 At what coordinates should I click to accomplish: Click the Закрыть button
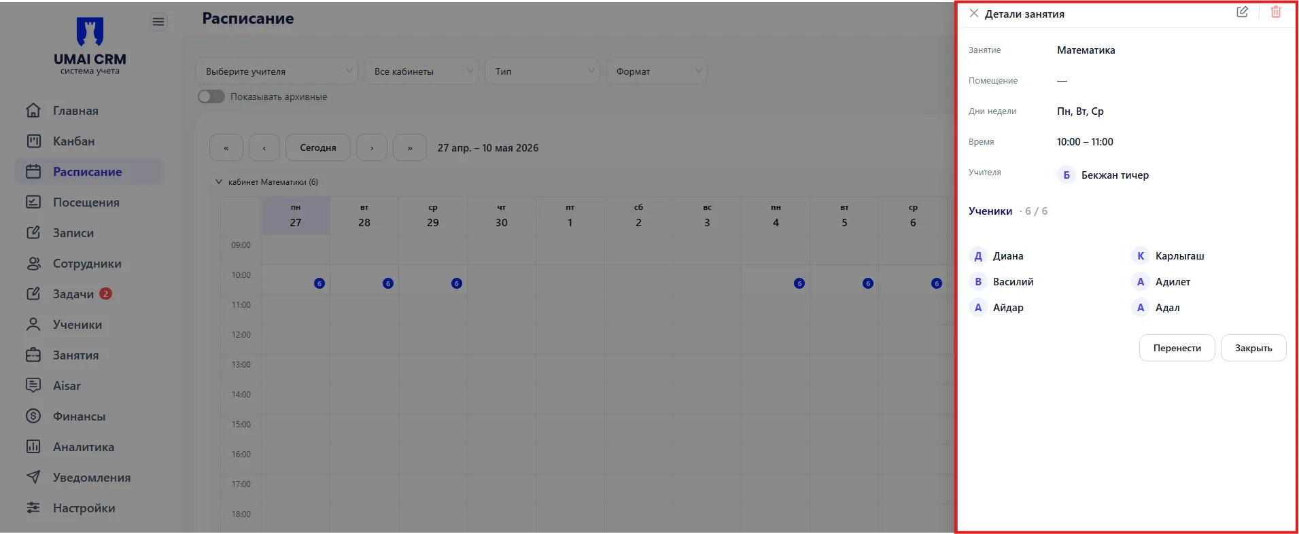pyautogui.click(x=1253, y=348)
